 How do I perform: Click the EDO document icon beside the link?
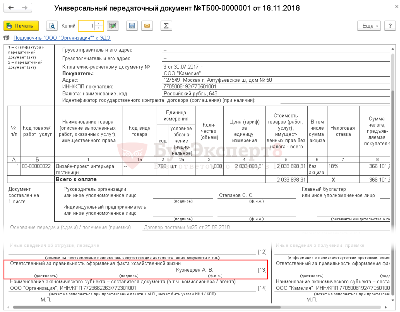[6, 38]
